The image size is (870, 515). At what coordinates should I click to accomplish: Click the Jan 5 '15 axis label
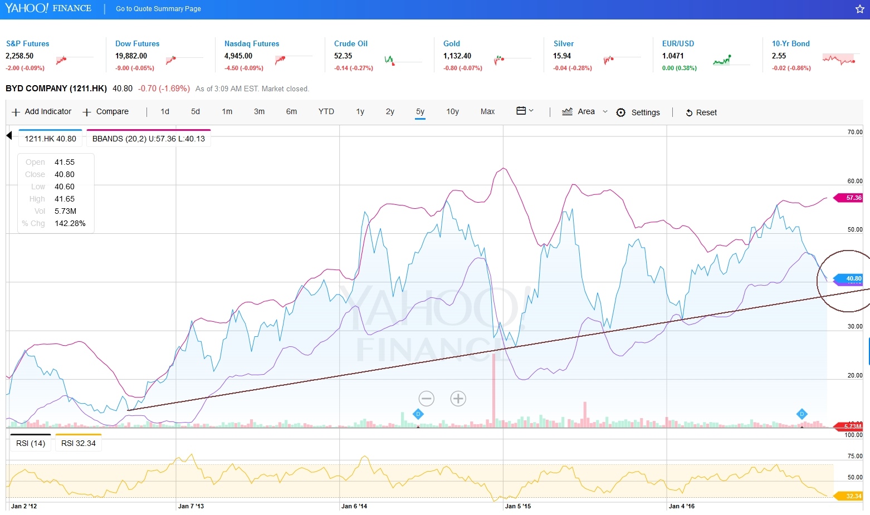[518, 506]
